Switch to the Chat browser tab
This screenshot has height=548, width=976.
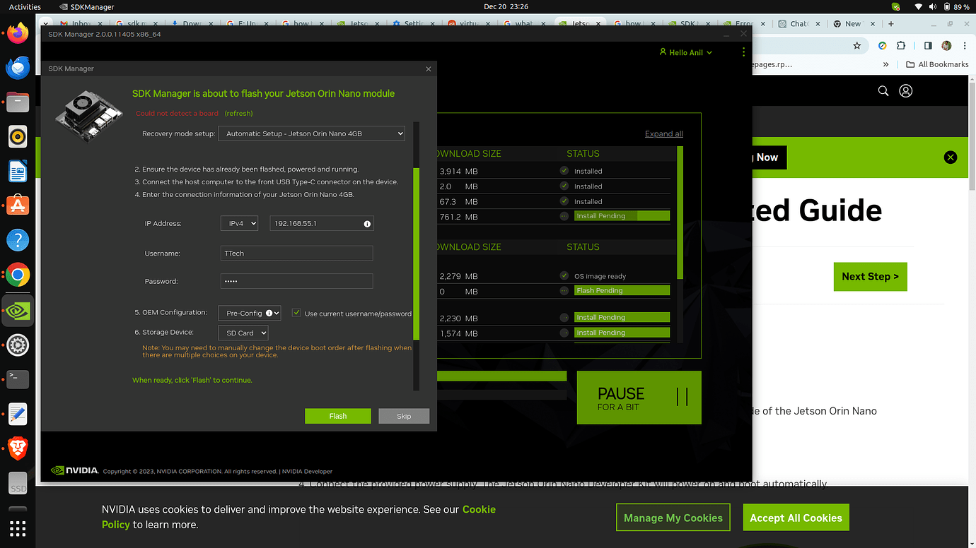(798, 23)
